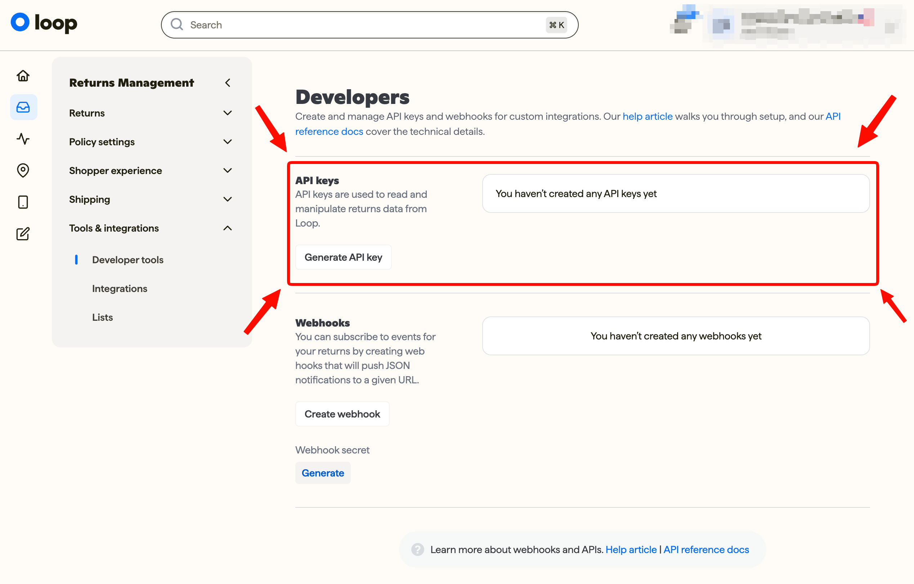
Task: Click the Loop logo
Action: tap(44, 23)
